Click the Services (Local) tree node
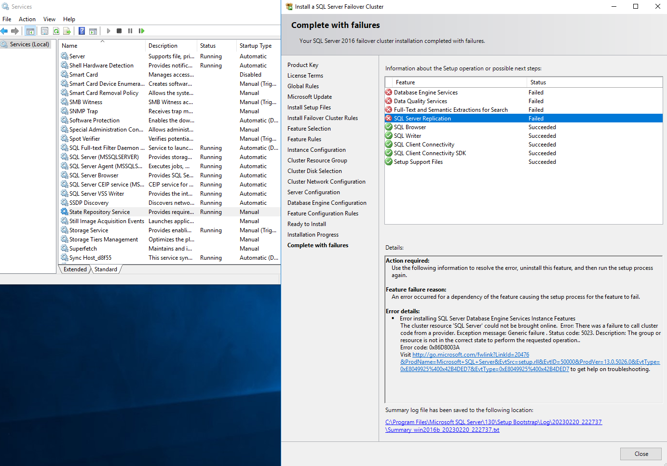667x466 pixels. tap(26, 44)
